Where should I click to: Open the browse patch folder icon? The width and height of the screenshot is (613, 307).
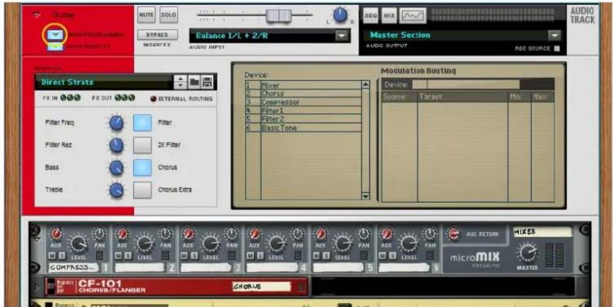[x=194, y=83]
